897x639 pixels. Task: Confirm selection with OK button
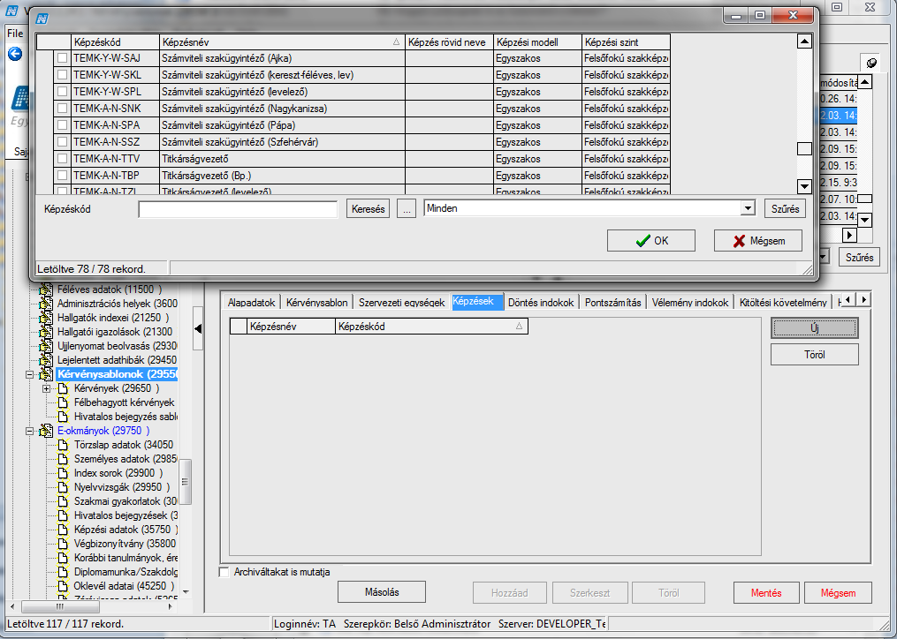[651, 241]
